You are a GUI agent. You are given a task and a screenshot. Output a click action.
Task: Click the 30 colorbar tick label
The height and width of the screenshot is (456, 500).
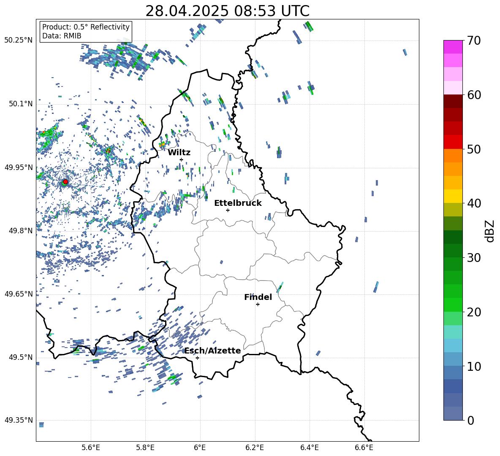click(473, 258)
